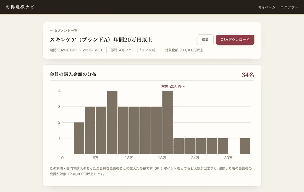Click the height-1 bar ending at 30万

[x=222, y=146]
